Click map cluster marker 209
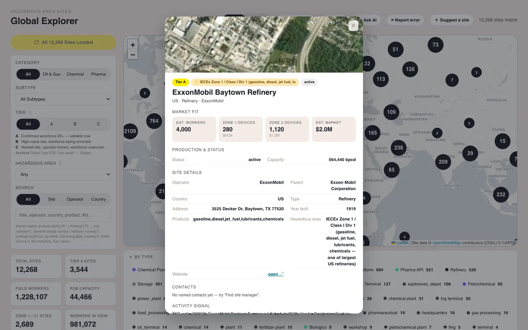Image resolution: width=528 pixels, height=330 pixels. point(443,162)
